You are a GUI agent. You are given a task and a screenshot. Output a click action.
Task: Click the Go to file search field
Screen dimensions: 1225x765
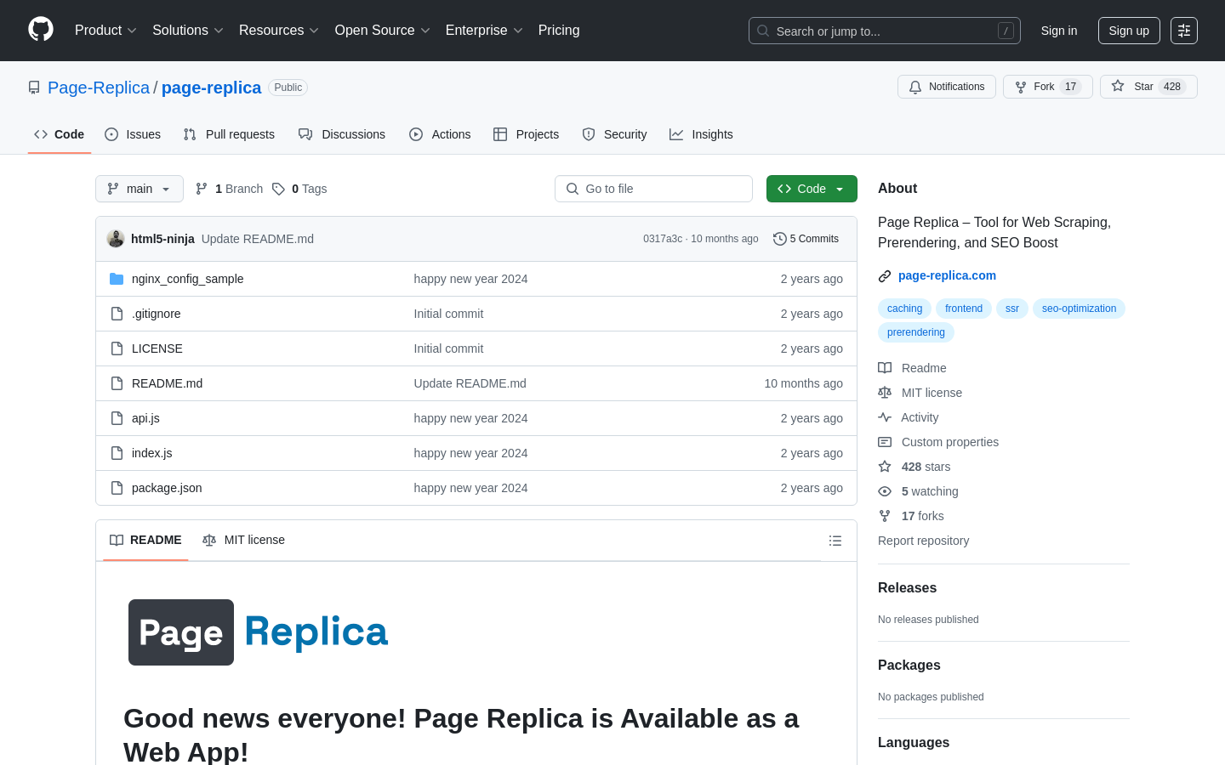tap(653, 189)
